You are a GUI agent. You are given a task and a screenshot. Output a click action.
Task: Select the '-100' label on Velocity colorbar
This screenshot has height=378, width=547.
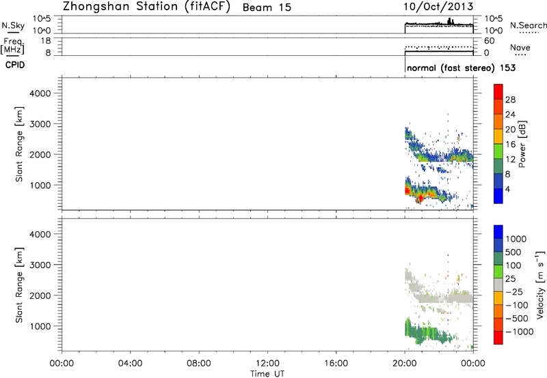[517, 305]
